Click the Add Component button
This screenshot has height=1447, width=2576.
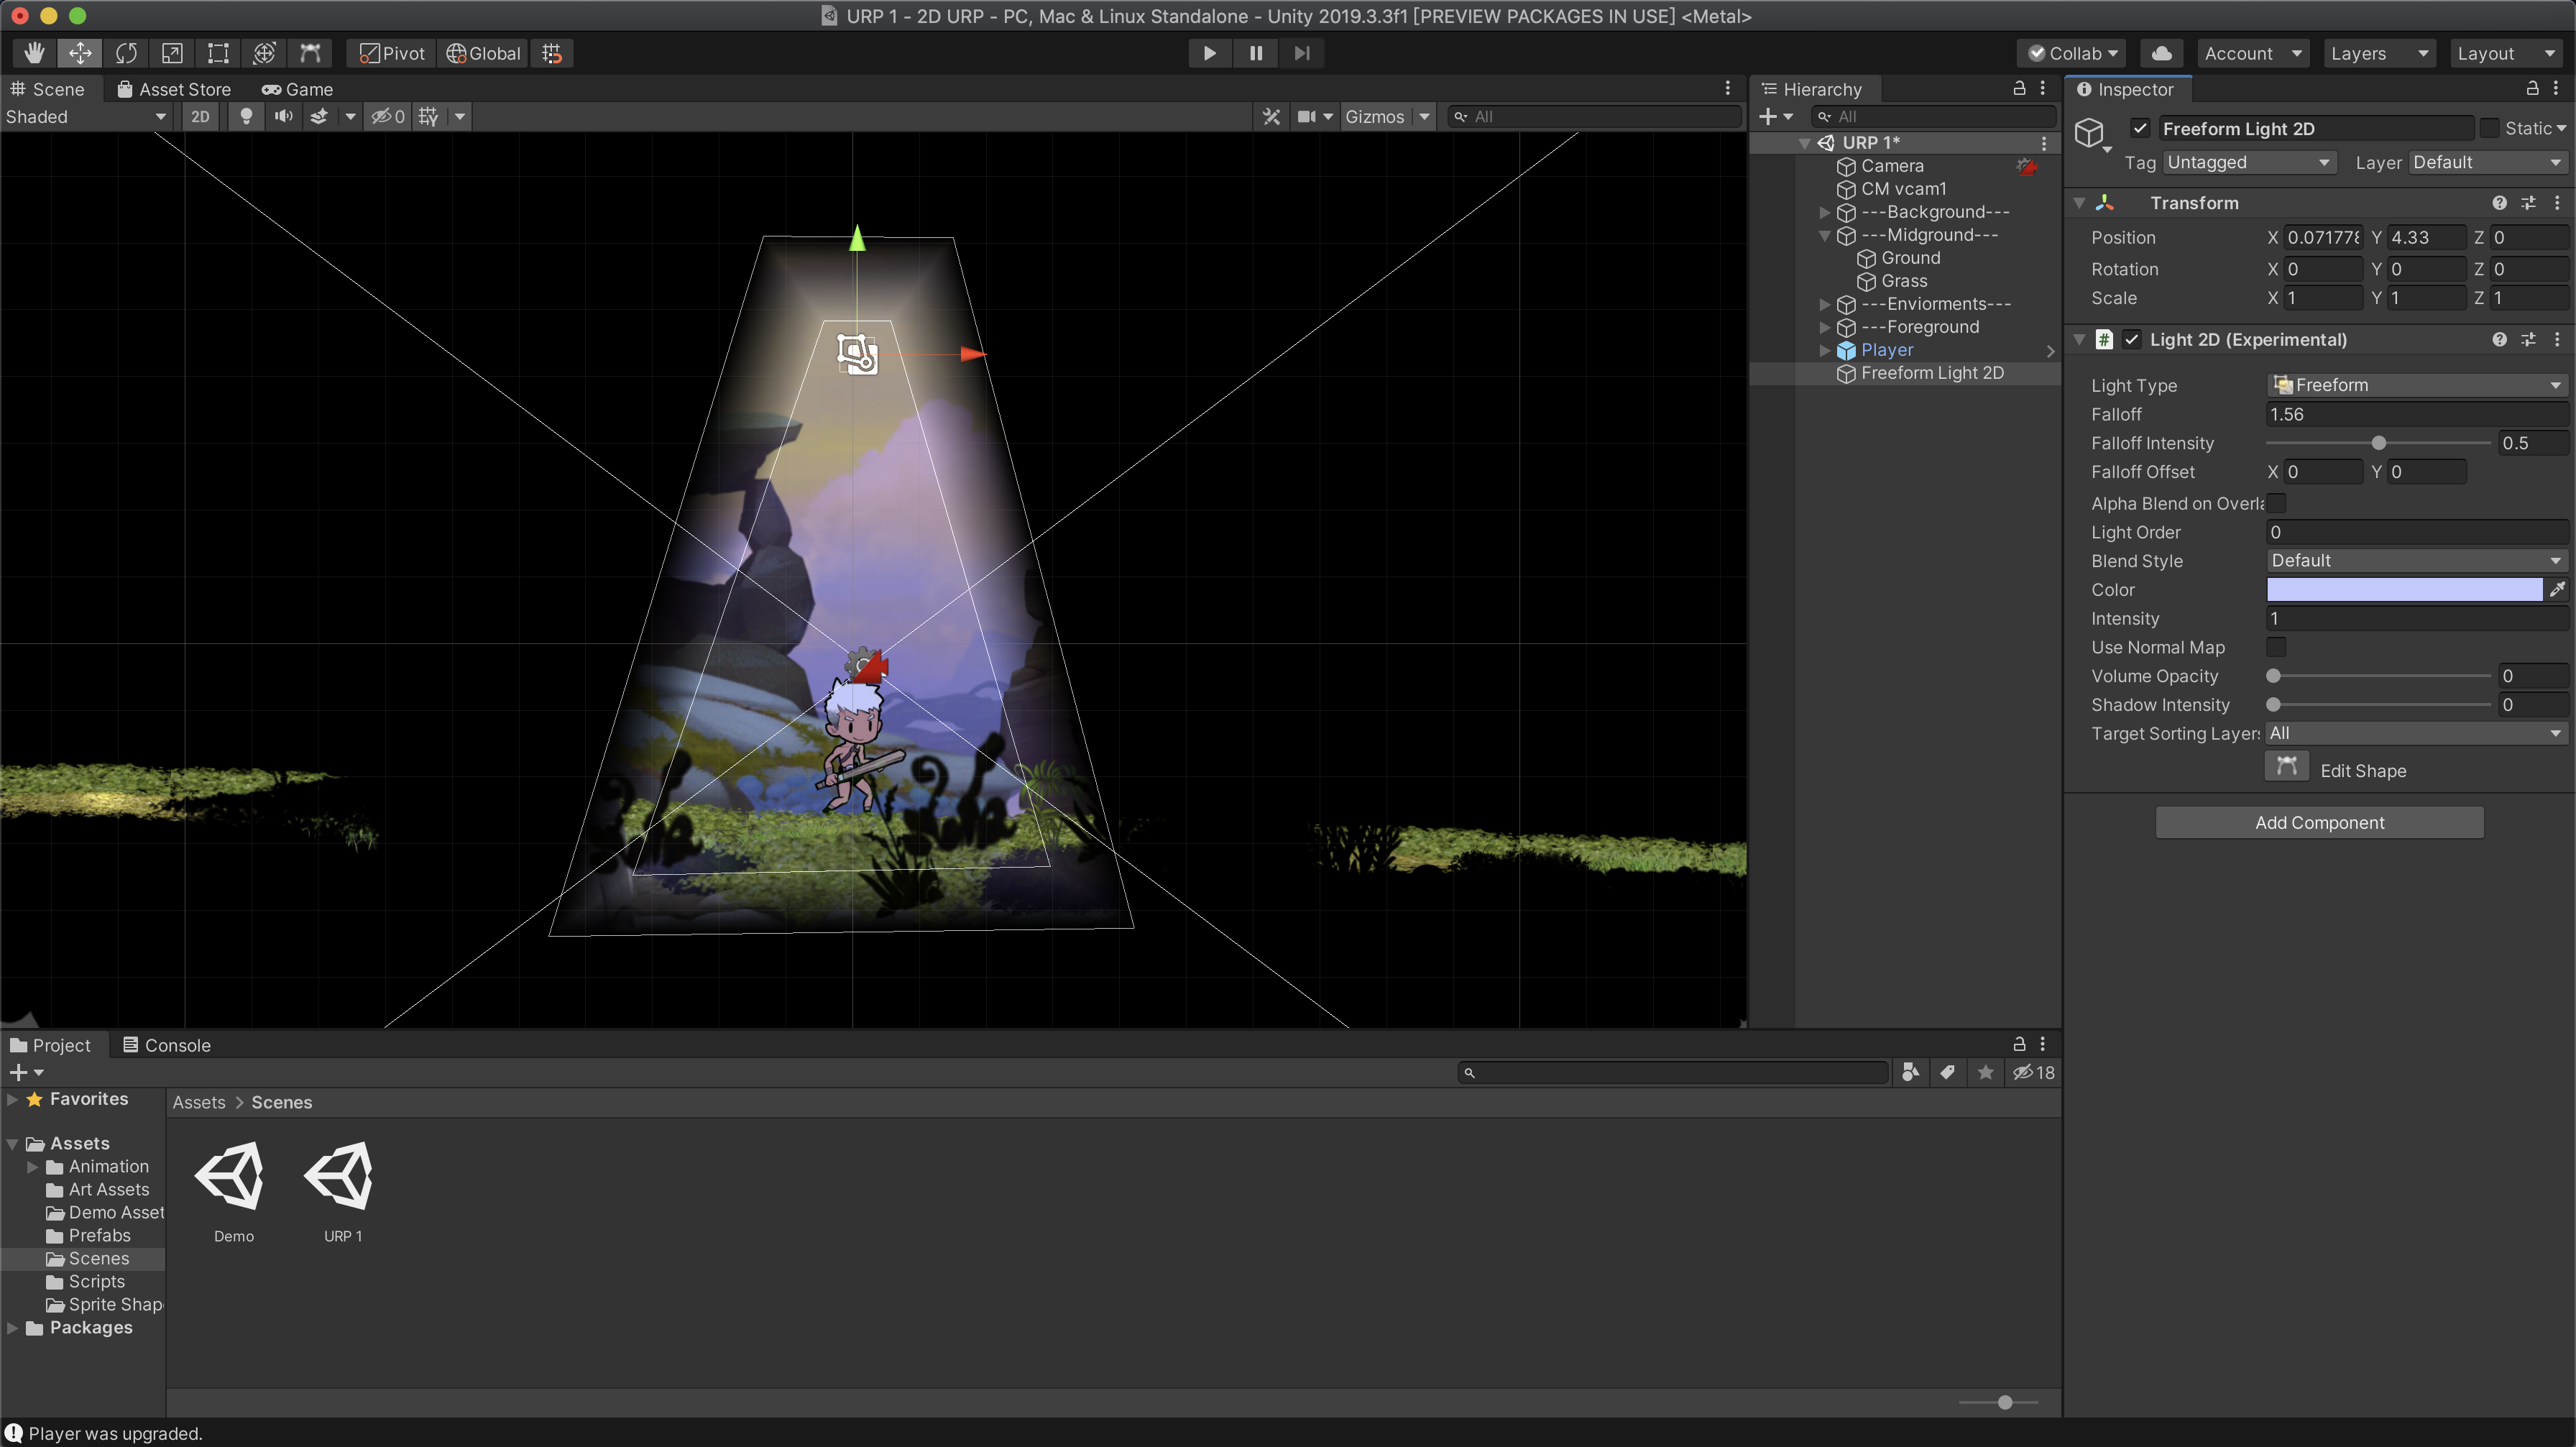2319,822
